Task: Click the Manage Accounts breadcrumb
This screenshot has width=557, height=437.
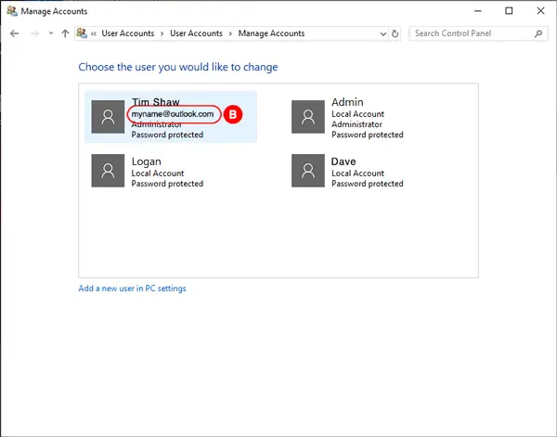Action: (271, 33)
